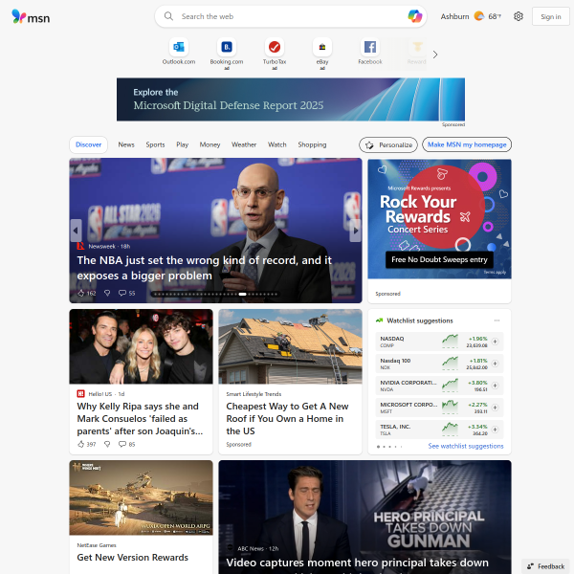Click the MSN logo
Viewport: 574px width, 574px height.
click(x=31, y=17)
